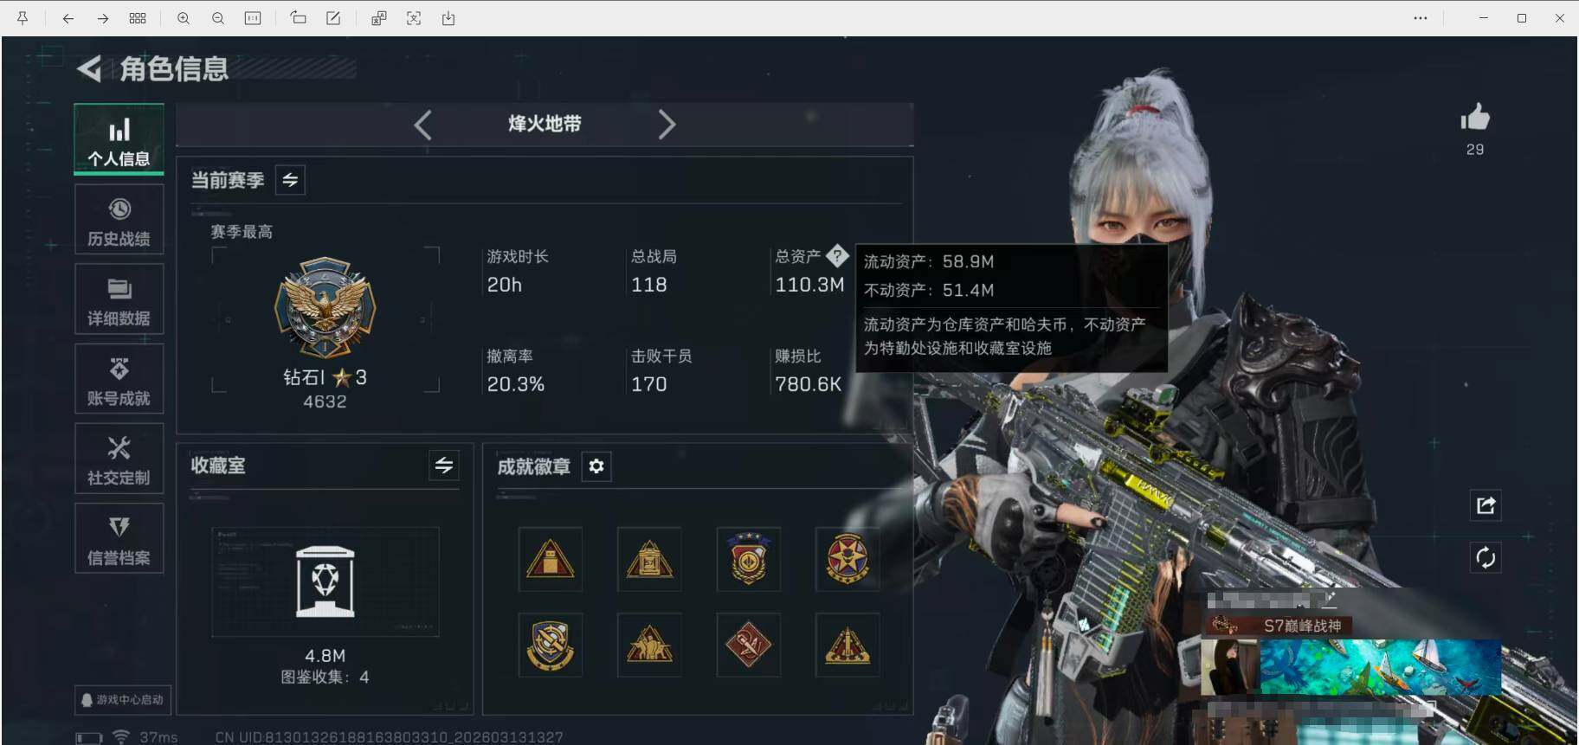Open the 收藏室 display case thumbnail
This screenshot has width=1579, height=745.
click(325, 581)
